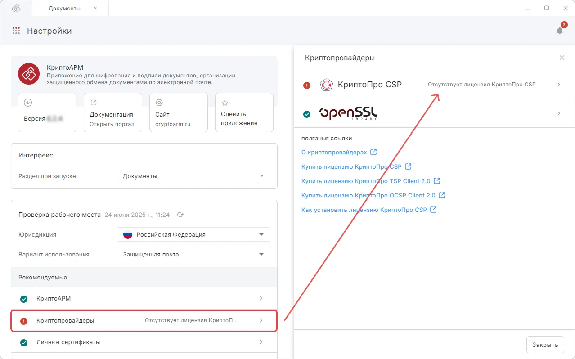Open the Раздел при запуске dropdown
The height and width of the screenshot is (359, 575).
(193, 176)
